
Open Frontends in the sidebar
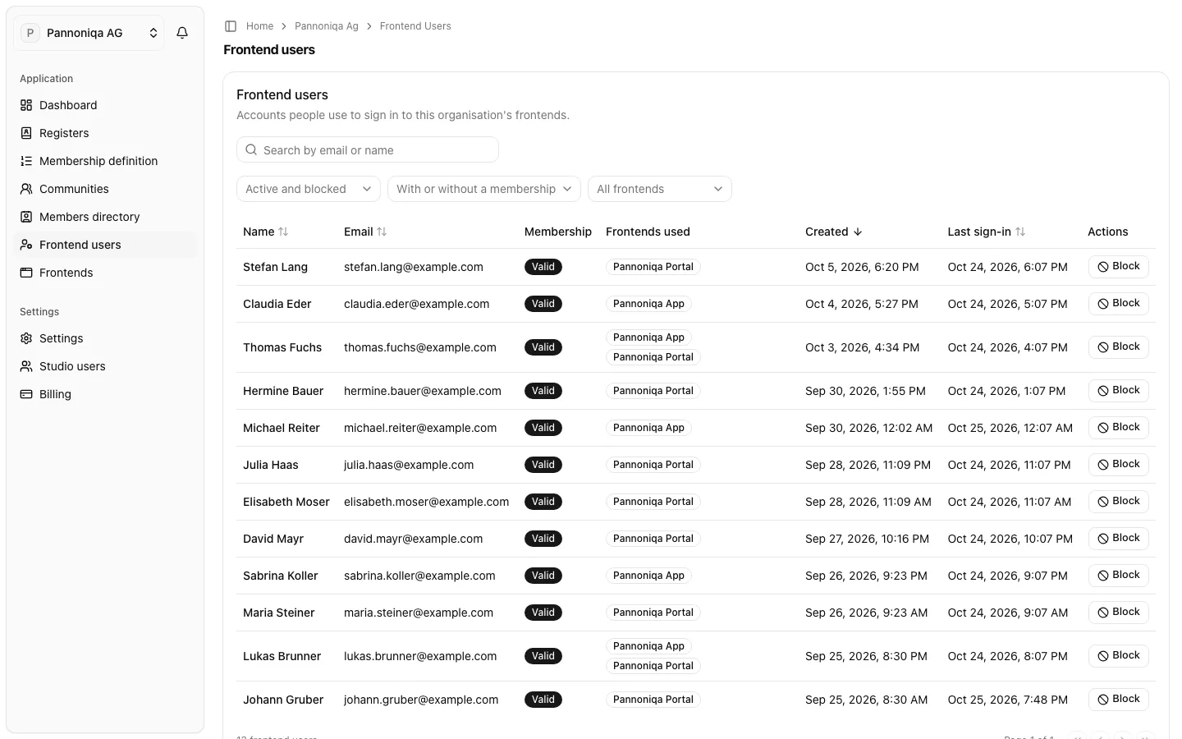[105, 273]
